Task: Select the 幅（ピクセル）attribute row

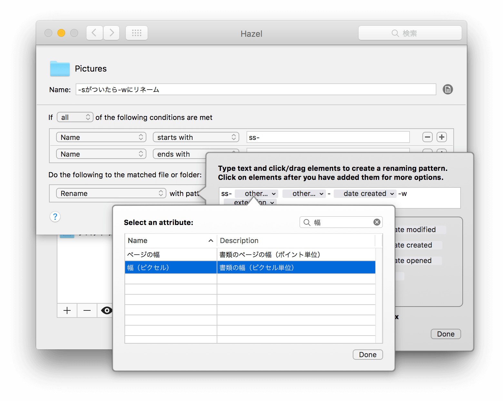Action: [250, 267]
